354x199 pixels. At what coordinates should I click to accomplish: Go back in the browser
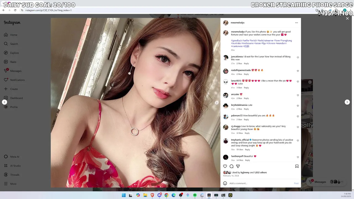click(x=3, y=10)
